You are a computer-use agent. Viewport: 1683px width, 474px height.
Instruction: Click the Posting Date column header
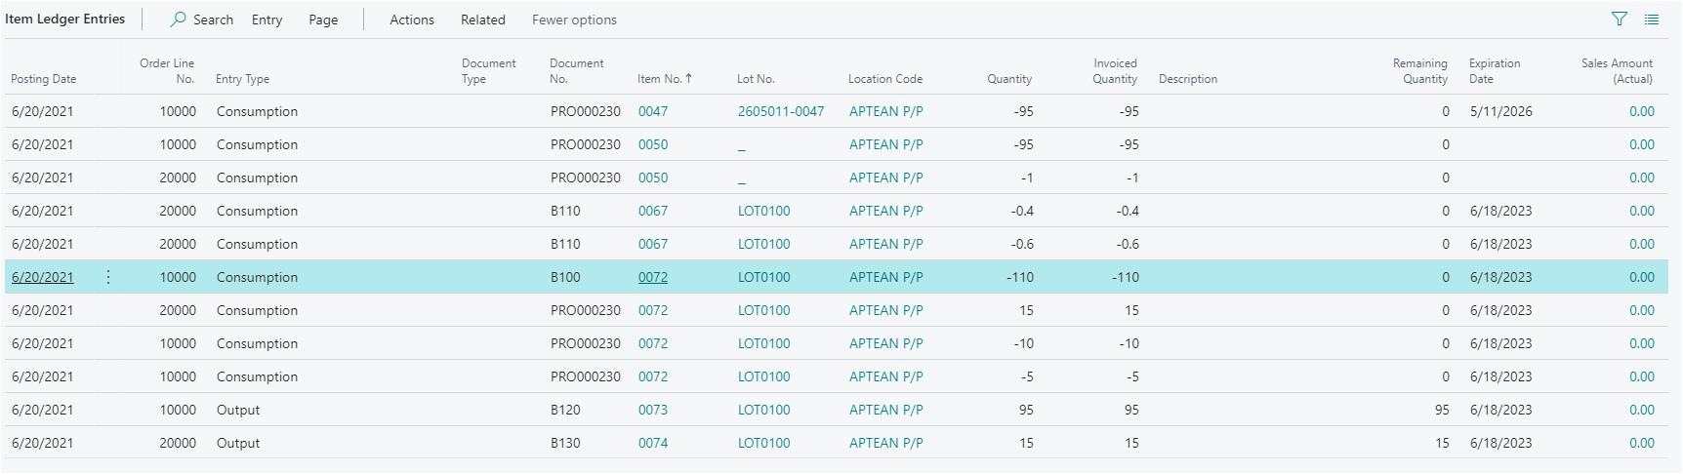pyautogui.click(x=44, y=79)
